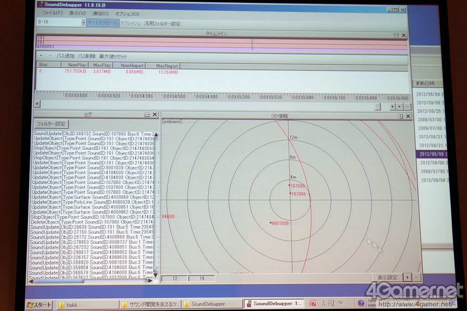Screen dimensions: 467x311
Task: Dock or float the タイムライン panel
Action: (x=396, y=36)
